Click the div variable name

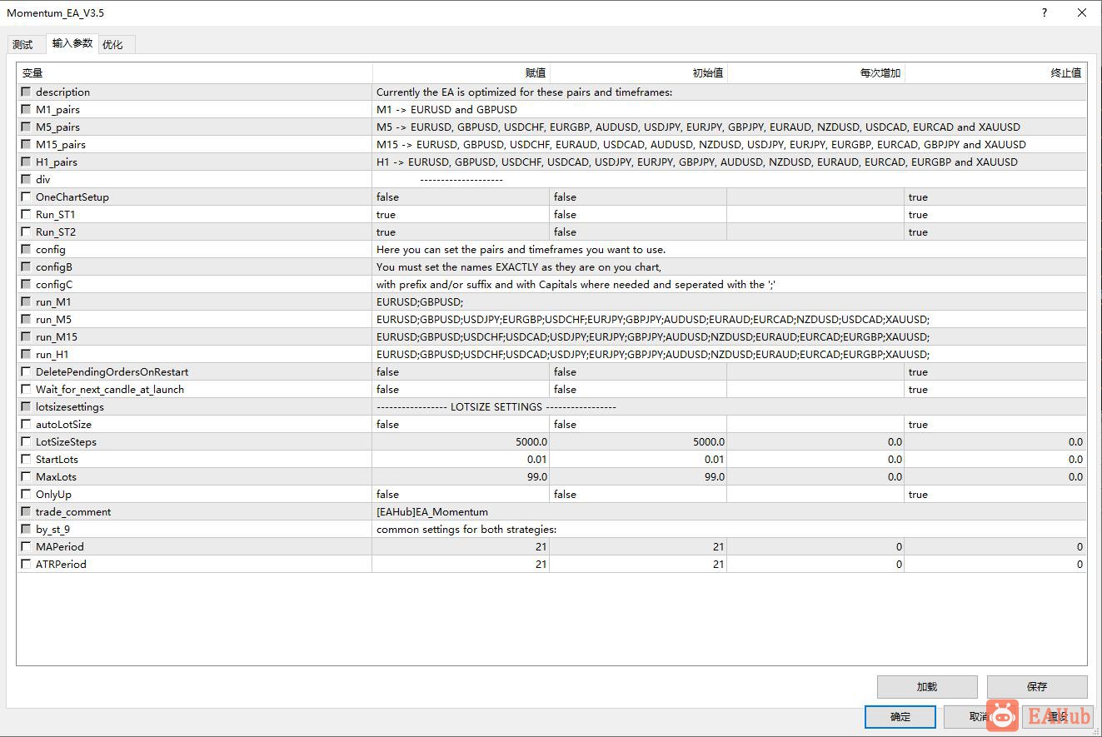click(x=43, y=179)
